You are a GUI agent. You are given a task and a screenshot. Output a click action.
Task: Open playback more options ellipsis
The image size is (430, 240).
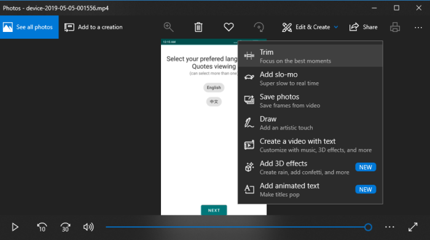389,227
